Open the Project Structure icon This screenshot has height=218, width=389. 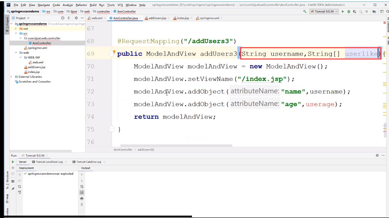tap(374, 11)
